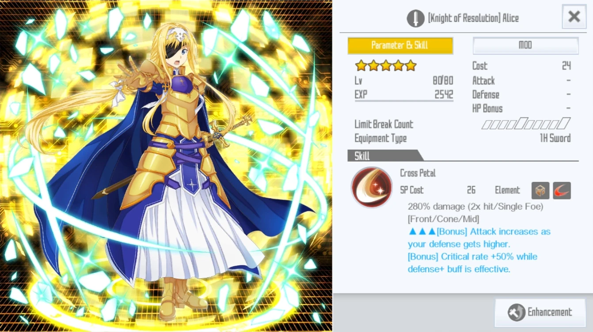Tap the Cross Petal skill icon

tap(372, 187)
